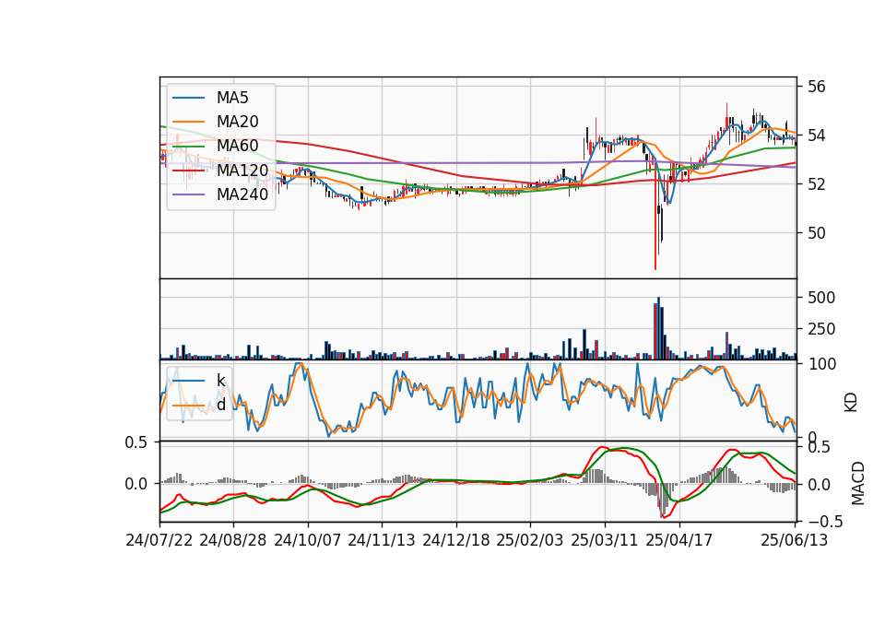Click the k legend label in KD panel
The image size is (885, 636).
220,381
